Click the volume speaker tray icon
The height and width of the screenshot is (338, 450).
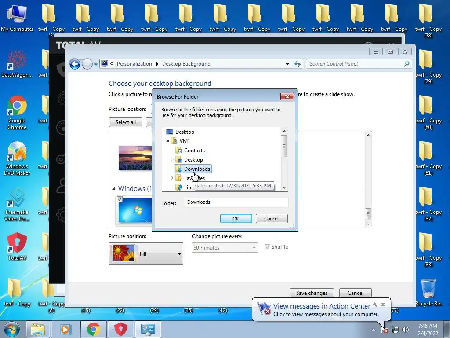pyautogui.click(x=405, y=330)
